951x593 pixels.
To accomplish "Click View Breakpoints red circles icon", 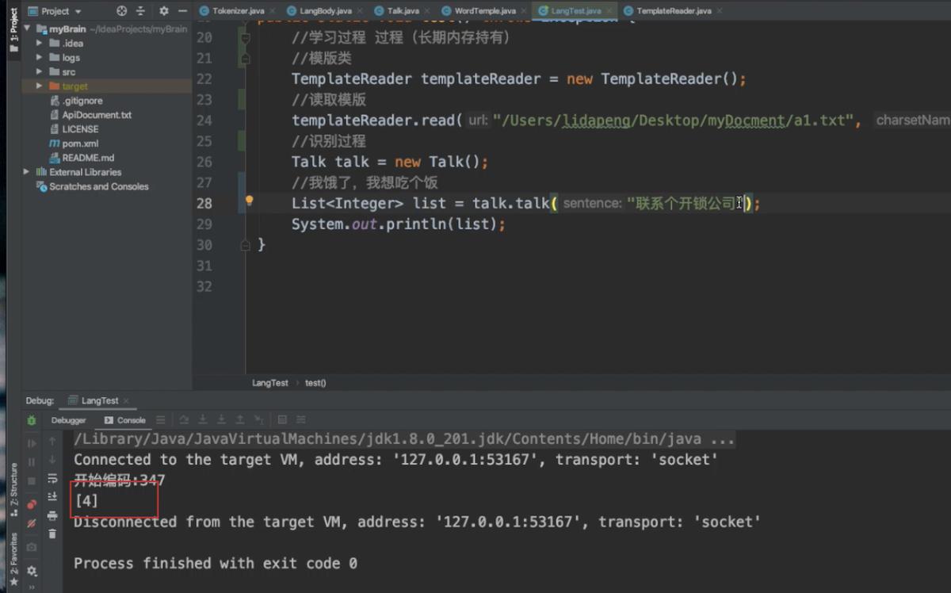I will point(32,504).
